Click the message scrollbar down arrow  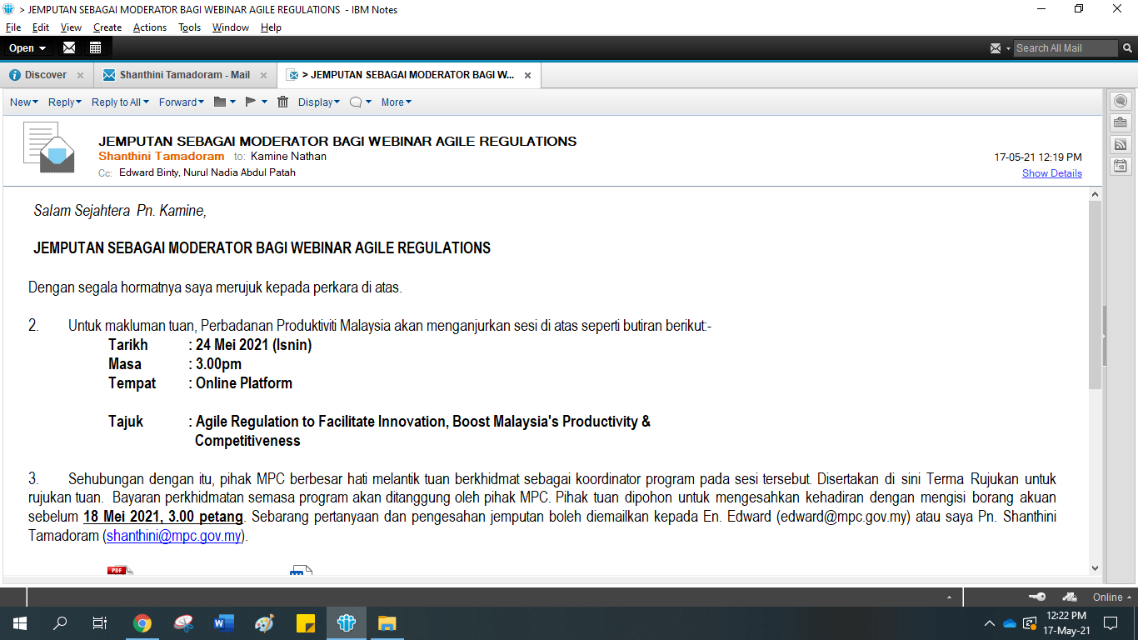coord(1095,567)
